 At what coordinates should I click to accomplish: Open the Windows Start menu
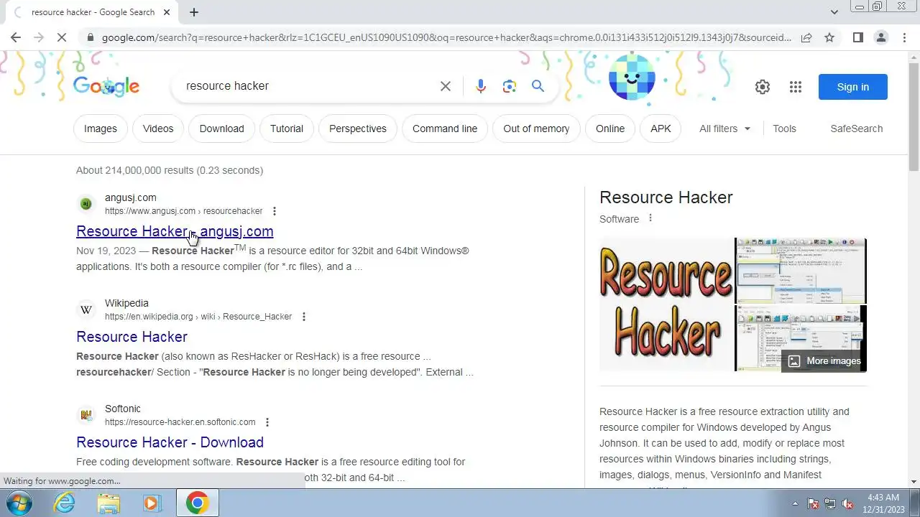(17, 503)
